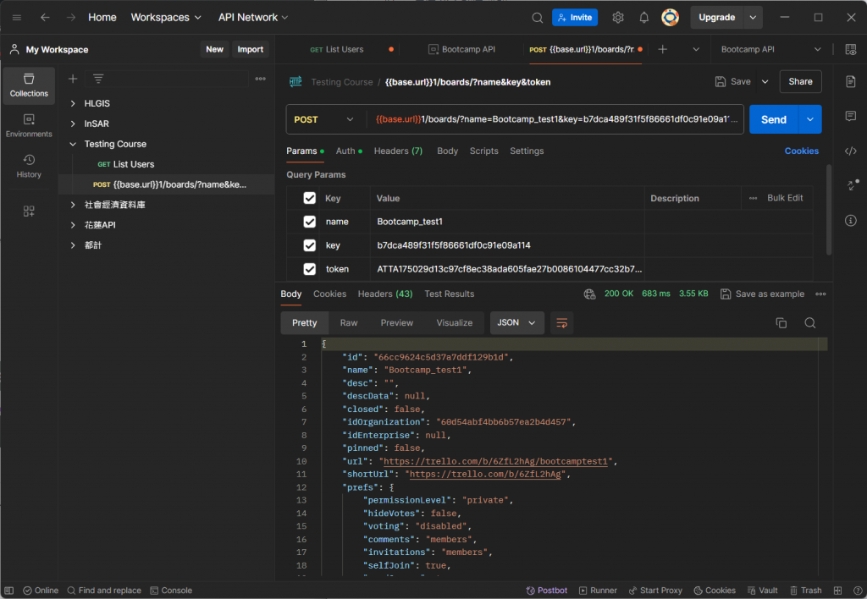867x599 pixels.
Task: Click the Bootcamp_test1 value cell
Action: coord(507,222)
